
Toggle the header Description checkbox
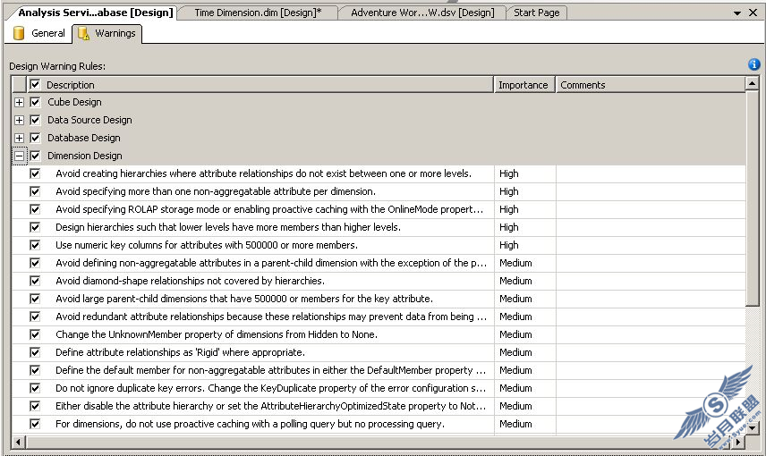pyautogui.click(x=35, y=84)
